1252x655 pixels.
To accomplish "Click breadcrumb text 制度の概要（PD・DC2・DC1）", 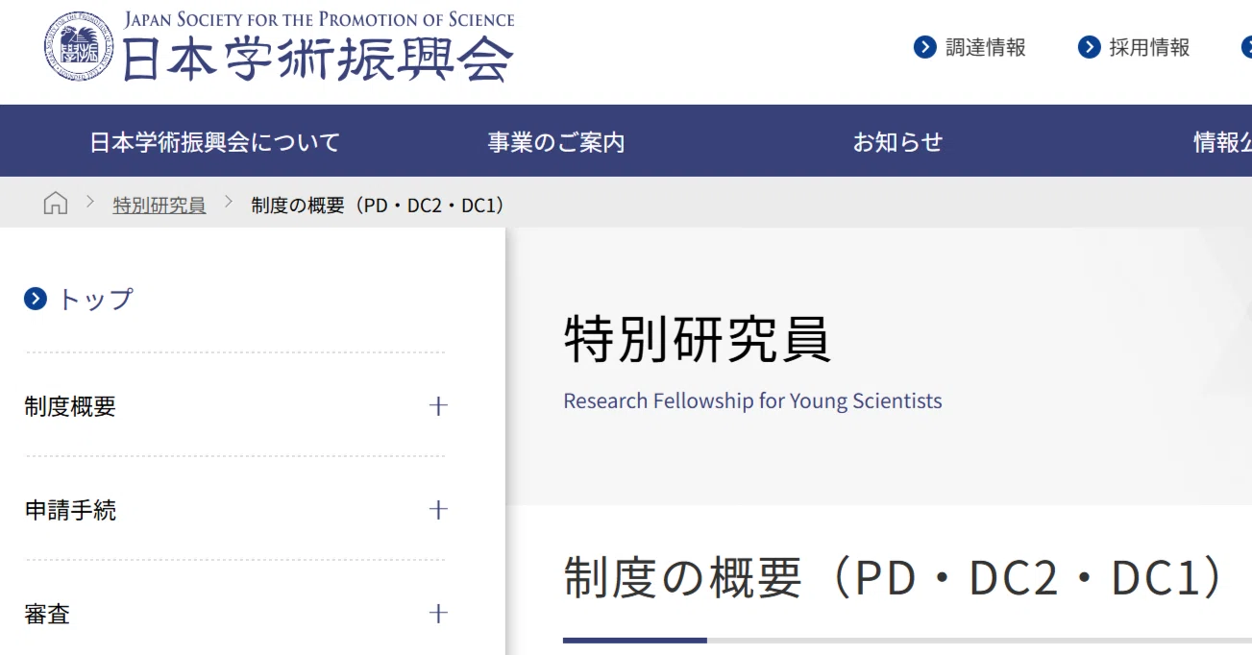I will (378, 205).
